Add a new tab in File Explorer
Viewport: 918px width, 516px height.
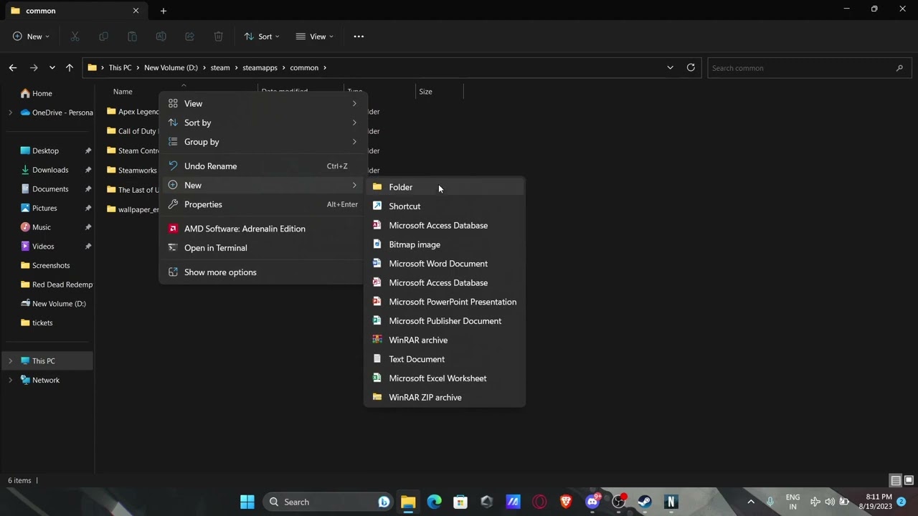point(164,11)
